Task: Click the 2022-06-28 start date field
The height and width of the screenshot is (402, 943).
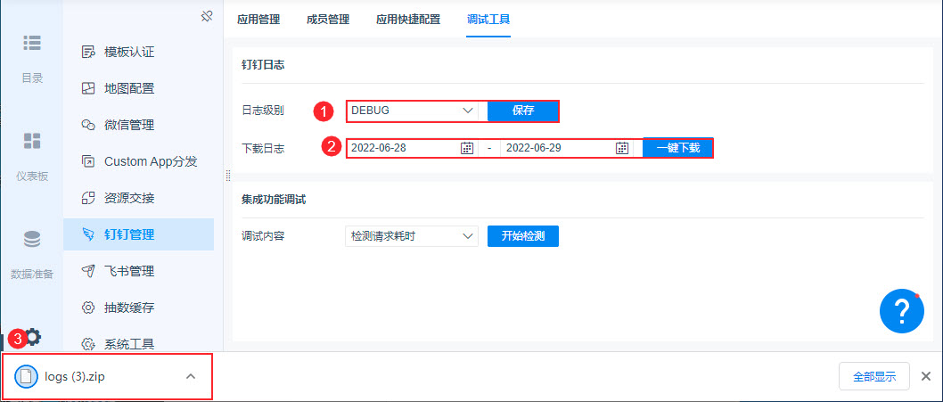Action: pos(401,148)
